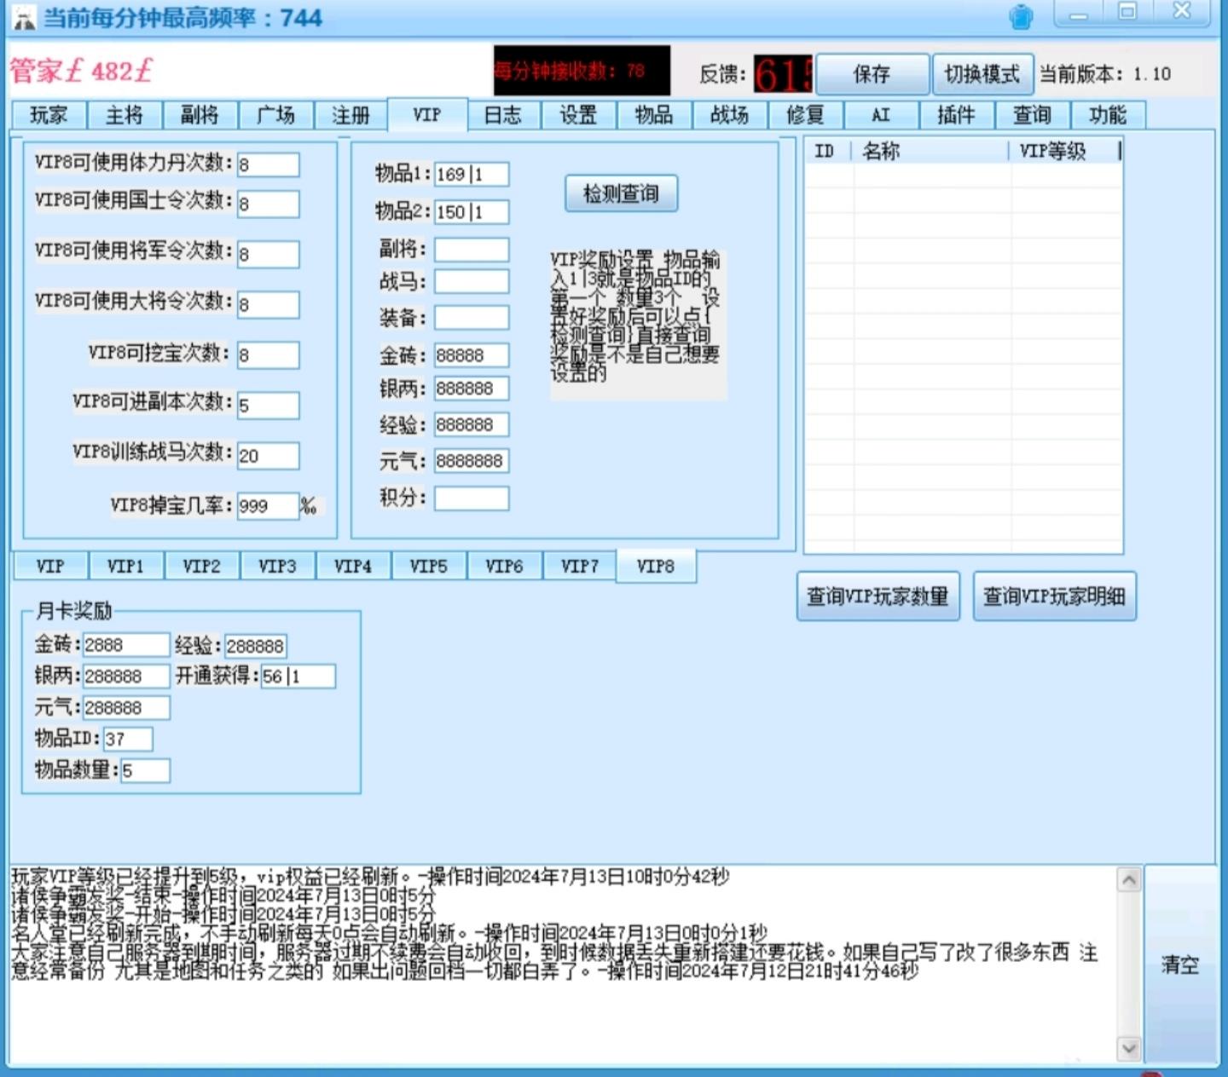
Task: Click the 物品数量 field showing 5
Action: pos(145,770)
